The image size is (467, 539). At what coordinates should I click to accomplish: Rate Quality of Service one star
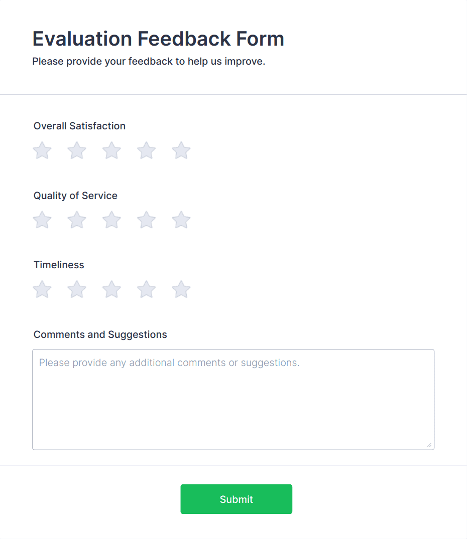click(x=42, y=220)
